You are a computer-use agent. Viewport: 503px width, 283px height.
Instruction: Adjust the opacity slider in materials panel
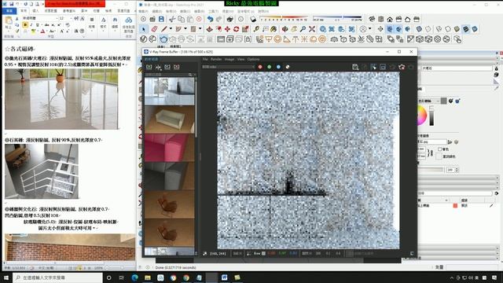431,170
